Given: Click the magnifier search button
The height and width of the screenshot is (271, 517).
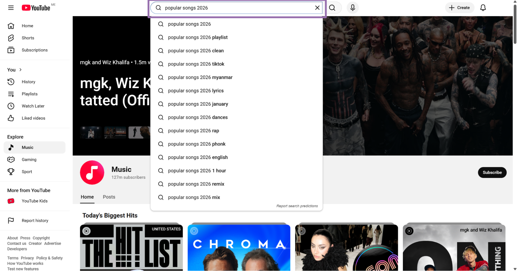Looking at the screenshot, I should 332,8.
